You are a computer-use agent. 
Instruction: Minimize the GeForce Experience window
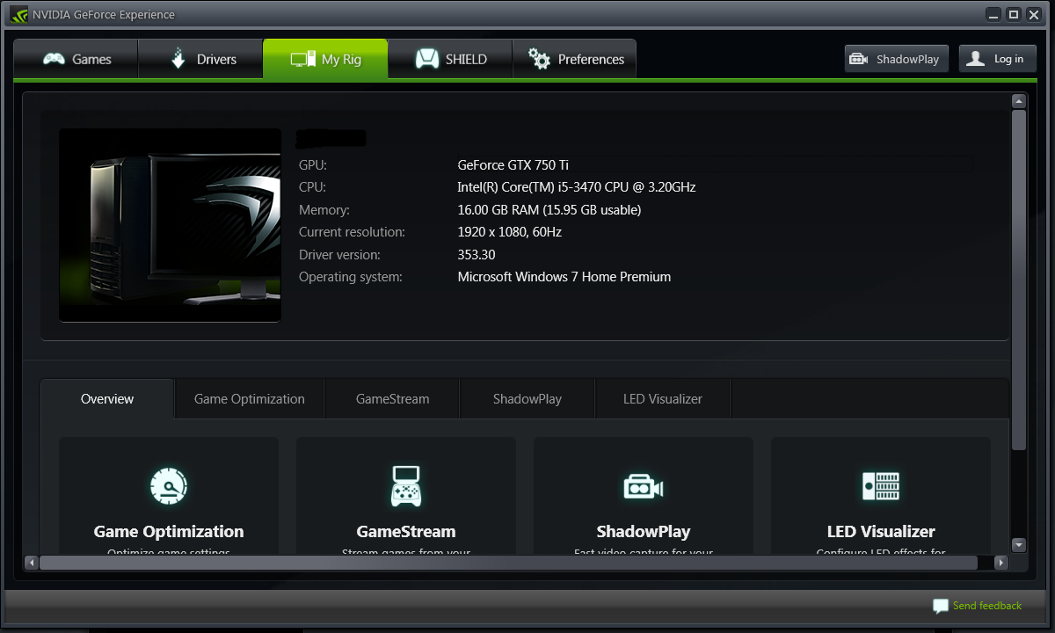[993, 14]
